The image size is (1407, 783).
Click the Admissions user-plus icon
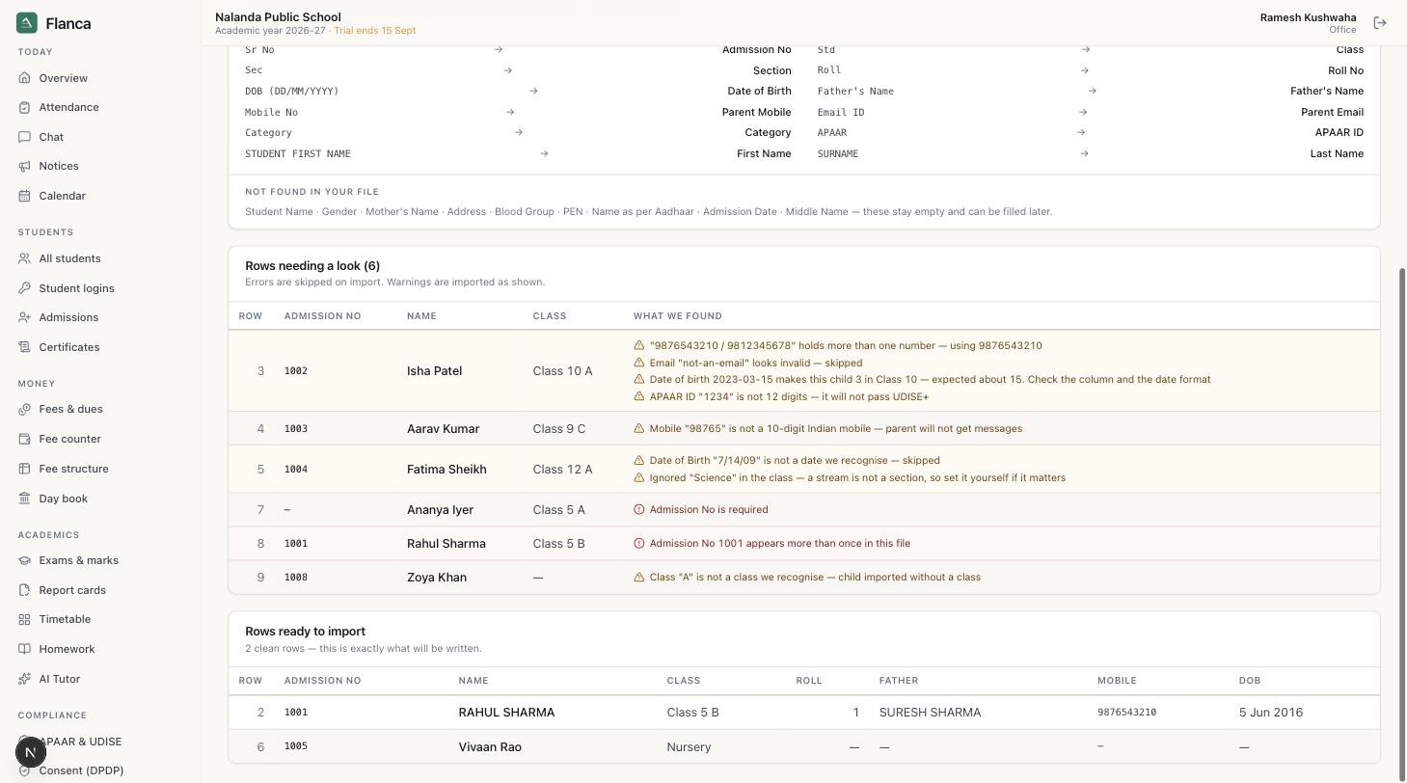coord(25,317)
